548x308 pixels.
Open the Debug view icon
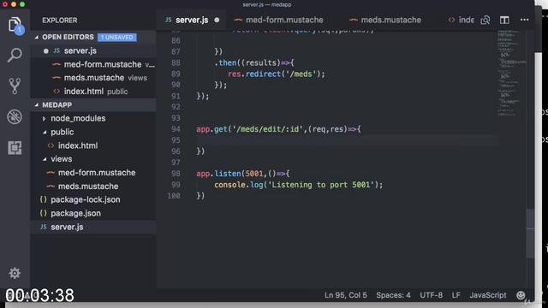(15, 116)
